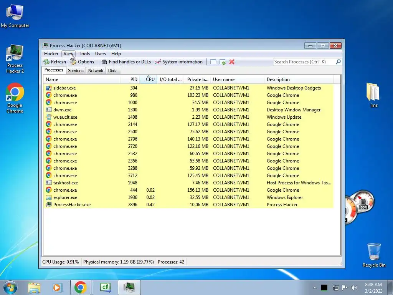Open the Tools menu
393x295 pixels.
[x=84, y=54]
